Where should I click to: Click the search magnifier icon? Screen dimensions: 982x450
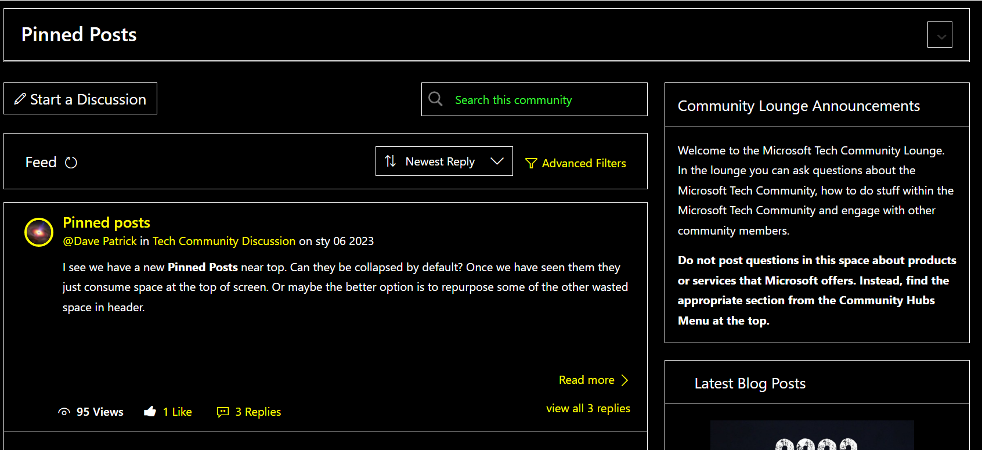[x=435, y=99]
